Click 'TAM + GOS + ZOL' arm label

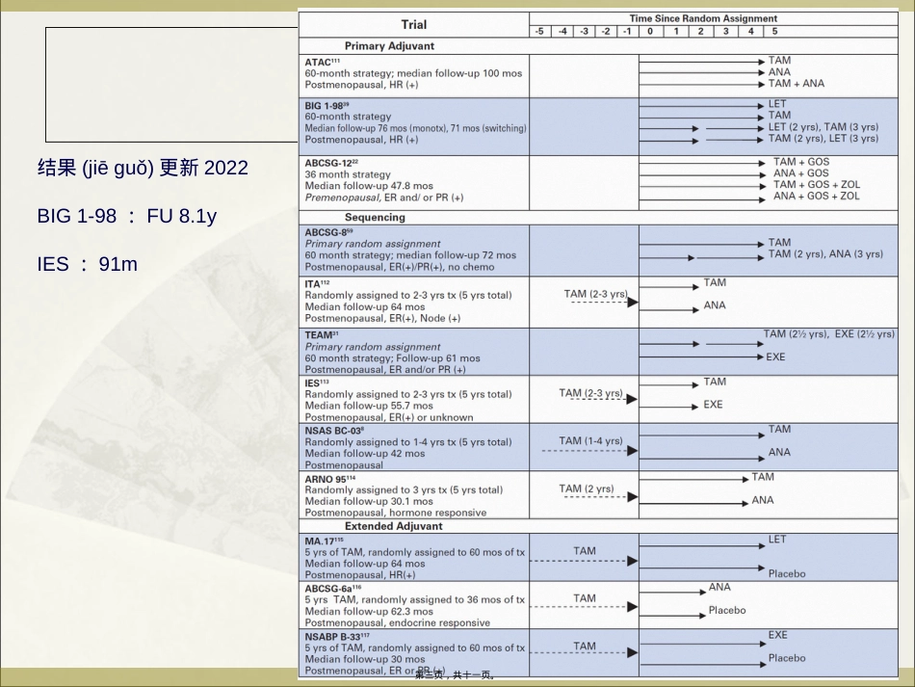[x=817, y=184]
